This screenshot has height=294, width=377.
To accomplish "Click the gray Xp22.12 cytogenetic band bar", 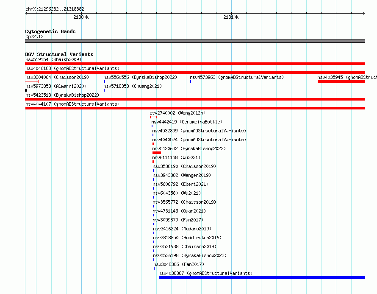I will 195,41.
